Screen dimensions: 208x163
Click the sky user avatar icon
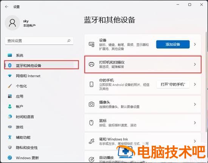click(12, 23)
